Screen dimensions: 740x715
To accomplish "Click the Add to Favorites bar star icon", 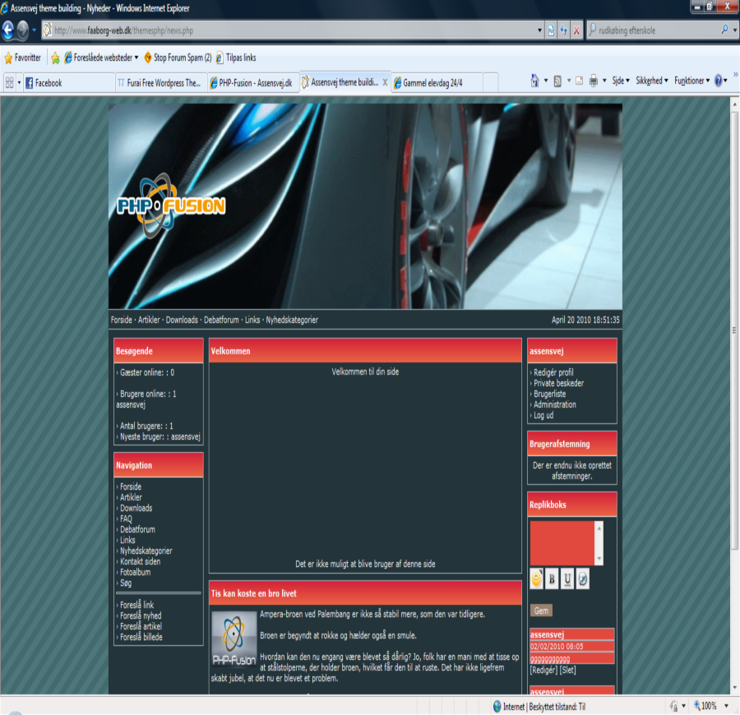I will [x=56, y=58].
